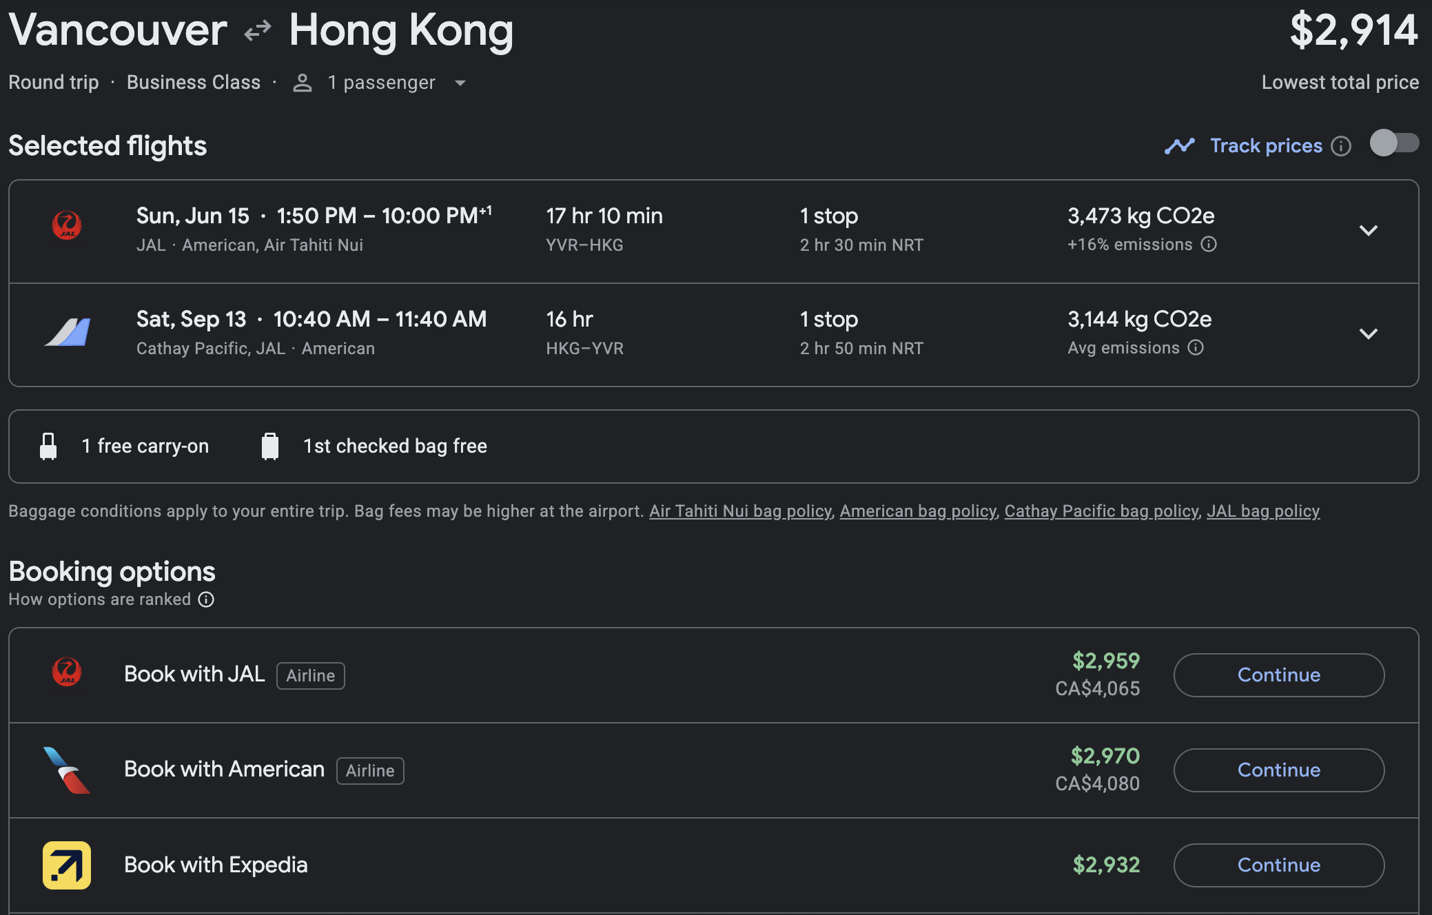Click the $2,959 JAL price
The width and height of the screenshot is (1432, 915).
click(x=1106, y=661)
